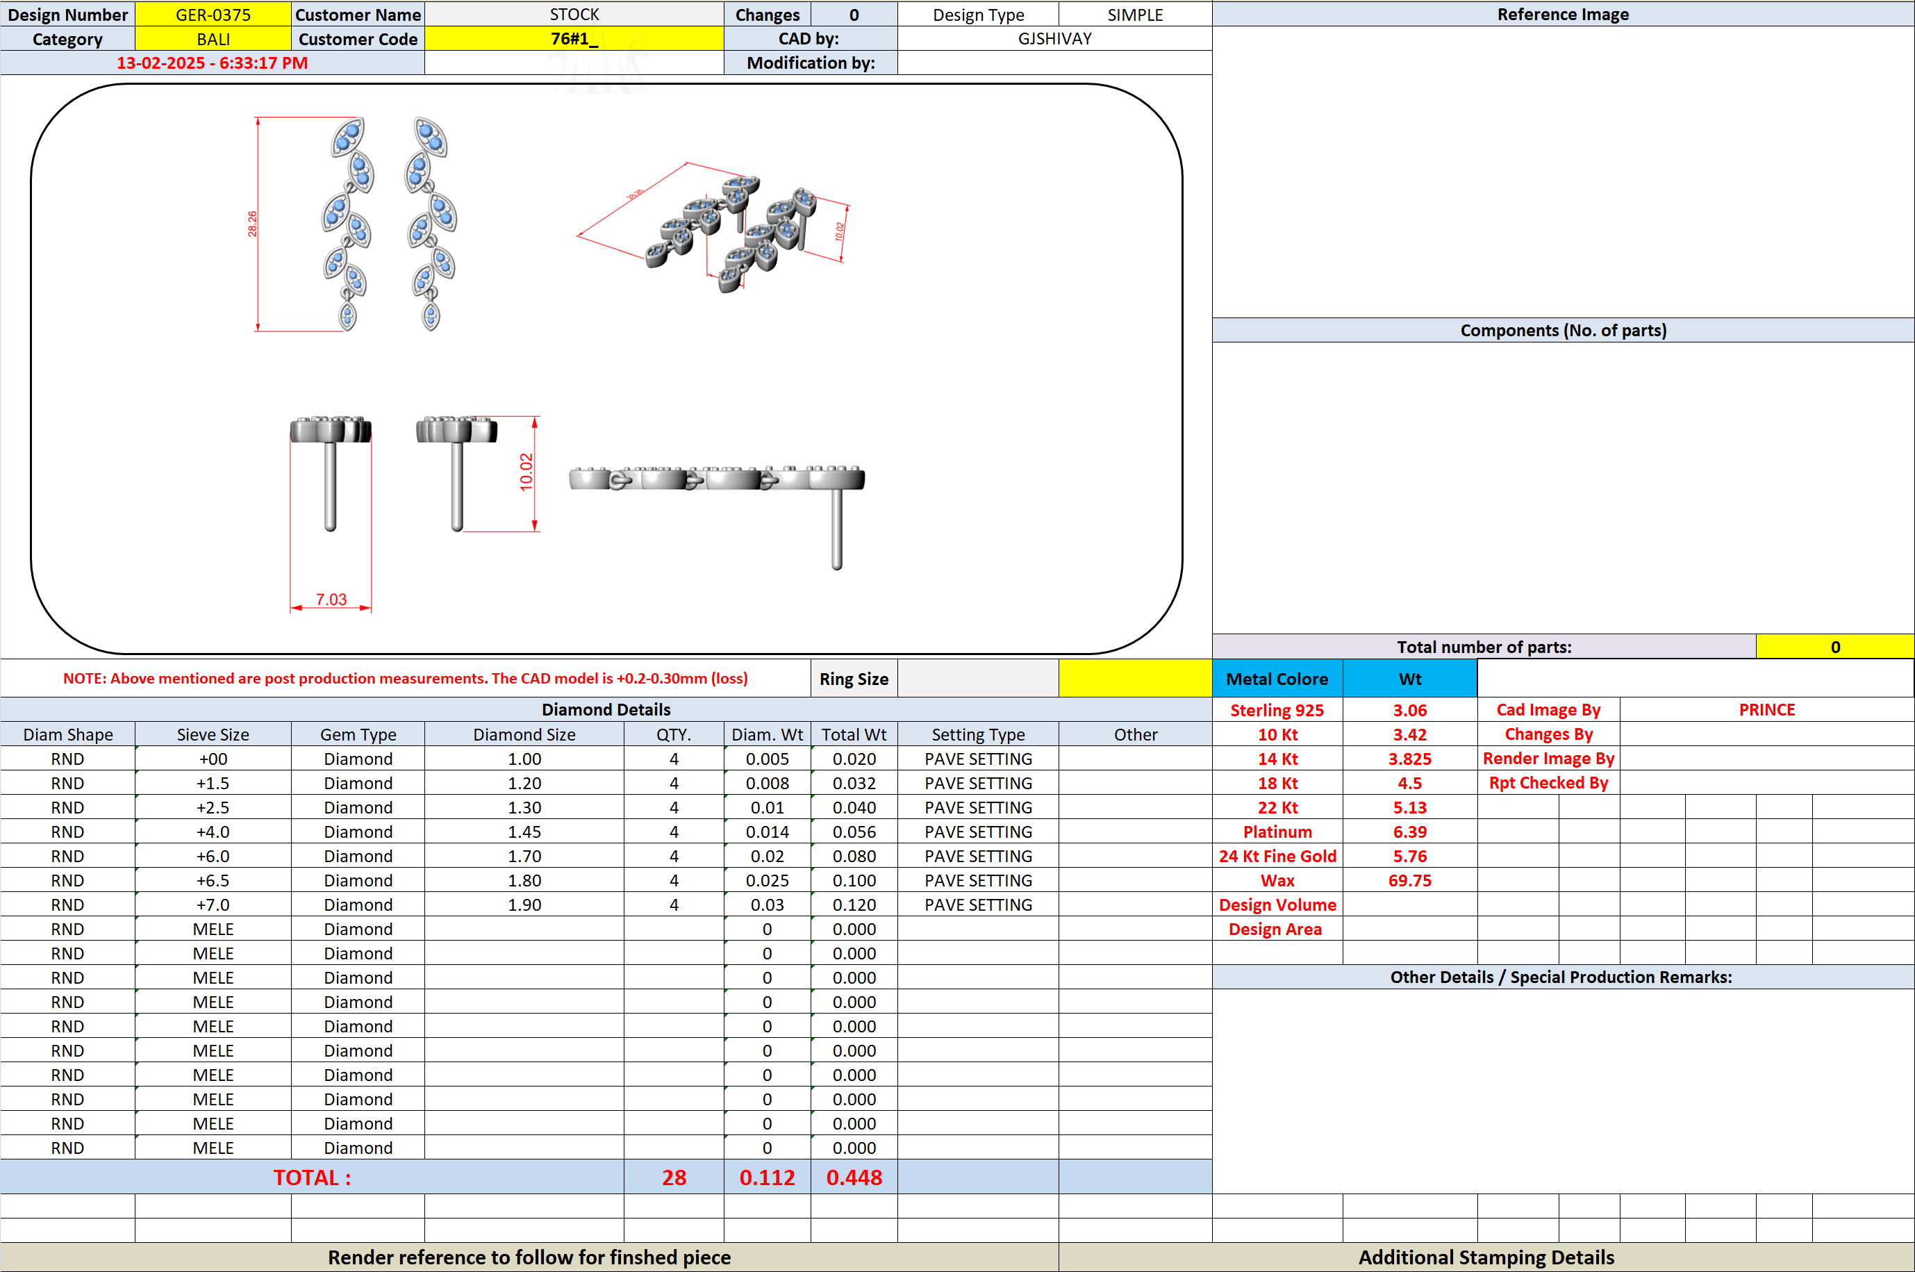The height and width of the screenshot is (1272, 1915).
Task: Select sieve size +00 cell
Action: coord(213,759)
